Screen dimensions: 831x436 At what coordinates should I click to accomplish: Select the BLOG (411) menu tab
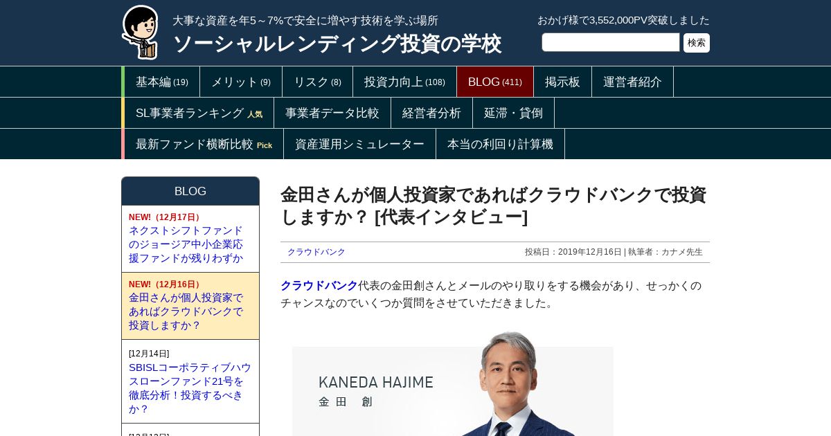coord(495,82)
